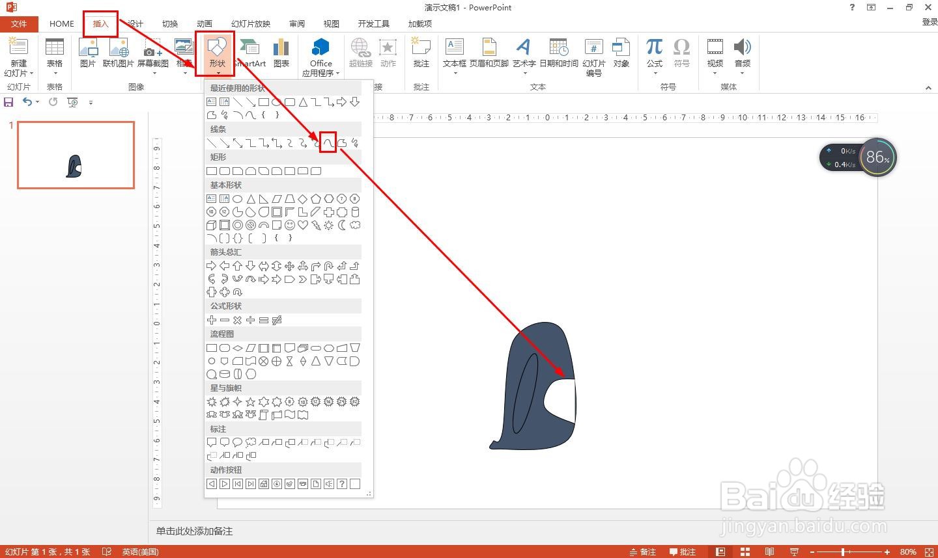Select the cloud callout under 标注
Screen dimensions: 938x558
coord(251,442)
